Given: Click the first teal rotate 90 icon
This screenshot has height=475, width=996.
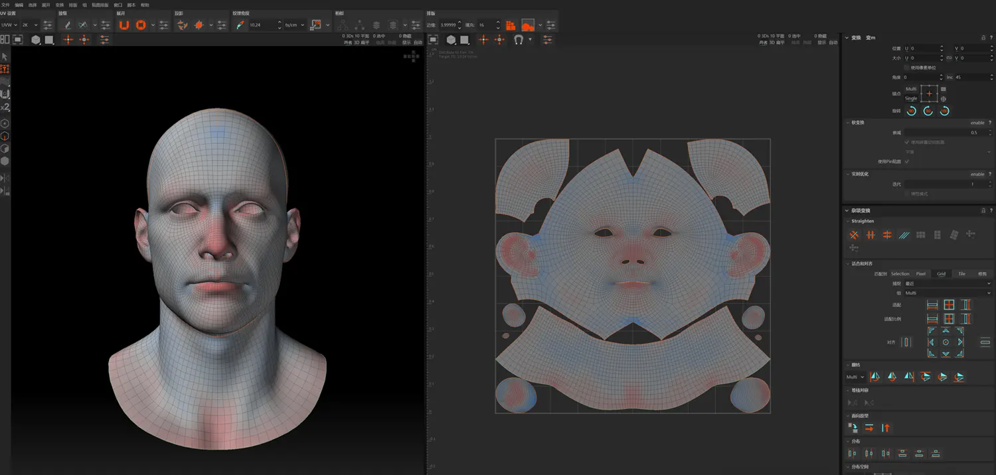Looking at the screenshot, I should [912, 111].
